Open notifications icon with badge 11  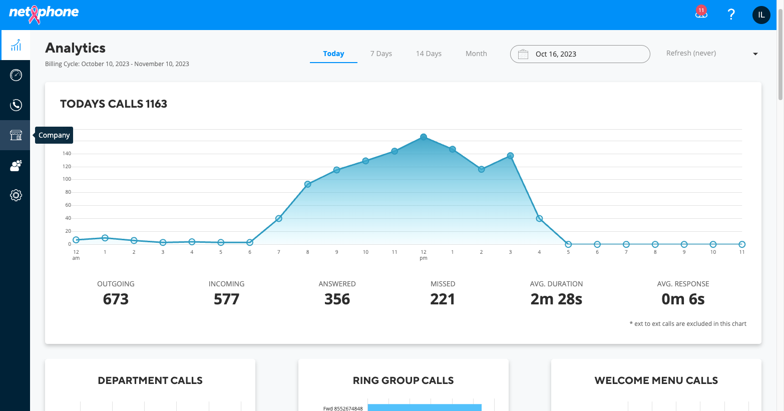[701, 13]
